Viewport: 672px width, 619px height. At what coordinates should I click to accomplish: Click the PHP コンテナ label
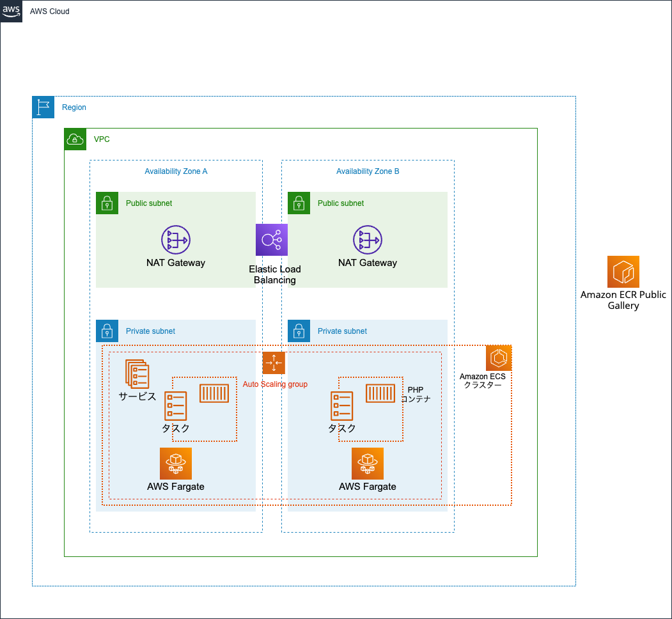(416, 395)
